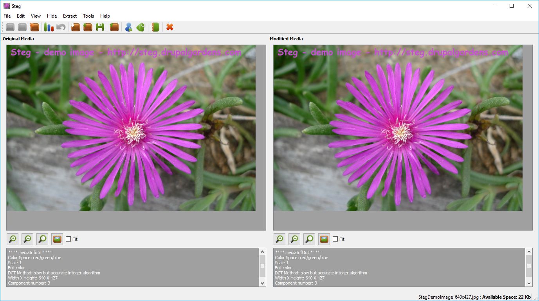Click down arrow of mediaInfOut scrollbar

coord(529,283)
